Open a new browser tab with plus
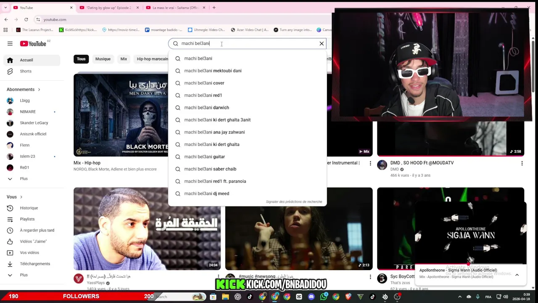 point(214,8)
